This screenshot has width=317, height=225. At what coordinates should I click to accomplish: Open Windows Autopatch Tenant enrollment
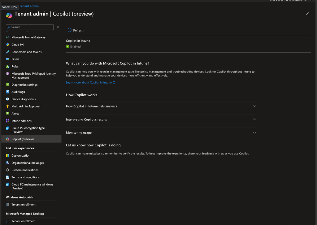[24, 205]
